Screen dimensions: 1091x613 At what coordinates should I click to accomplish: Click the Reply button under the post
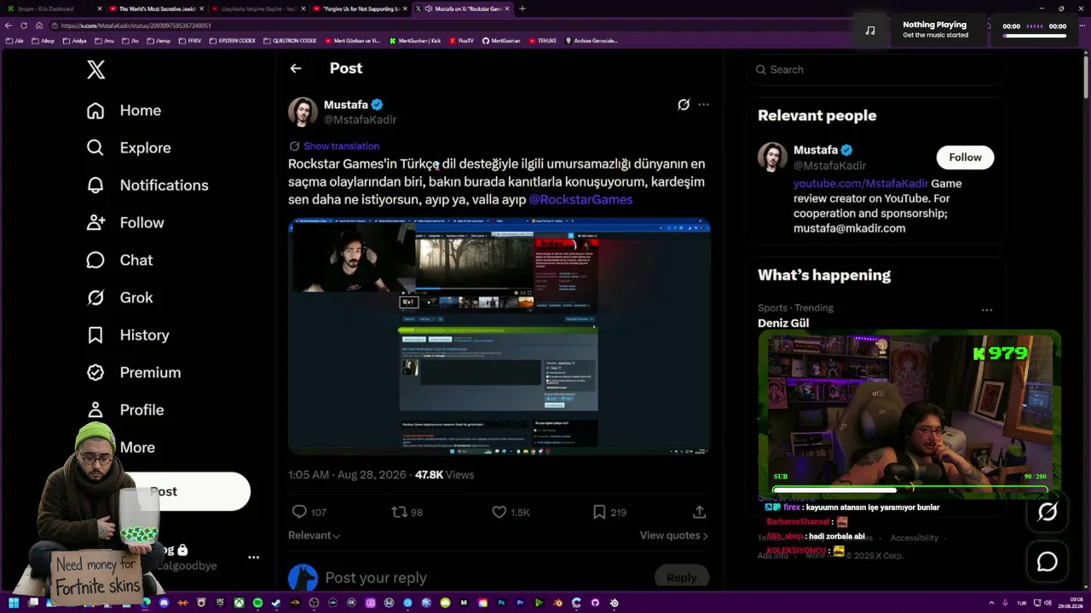(x=681, y=578)
